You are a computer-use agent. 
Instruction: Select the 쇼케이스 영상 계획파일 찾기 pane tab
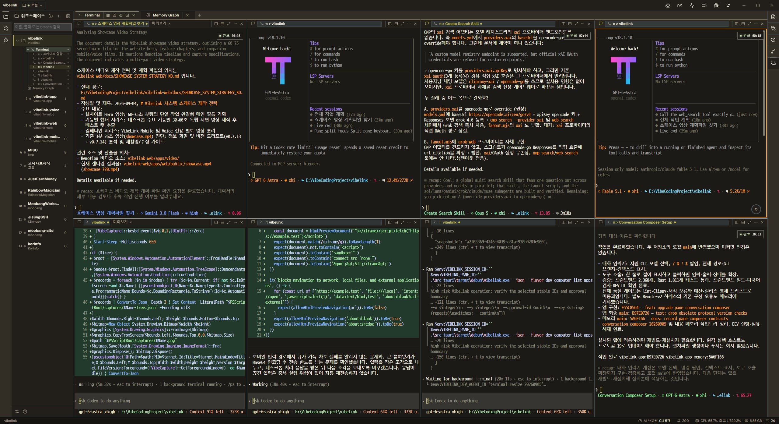coord(116,23)
